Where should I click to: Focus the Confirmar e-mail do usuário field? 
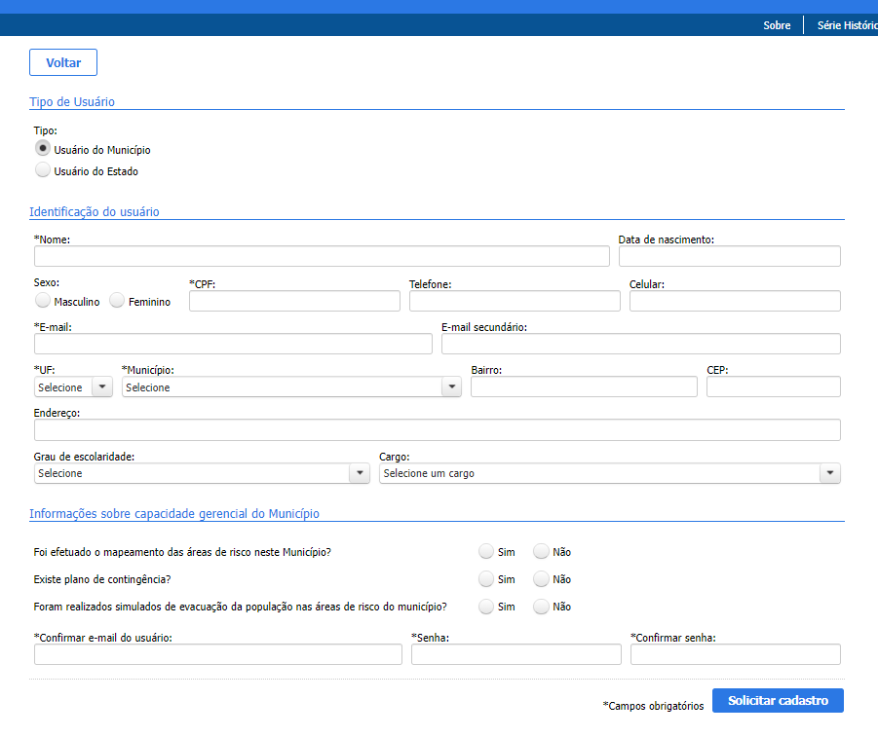pyautogui.click(x=217, y=654)
